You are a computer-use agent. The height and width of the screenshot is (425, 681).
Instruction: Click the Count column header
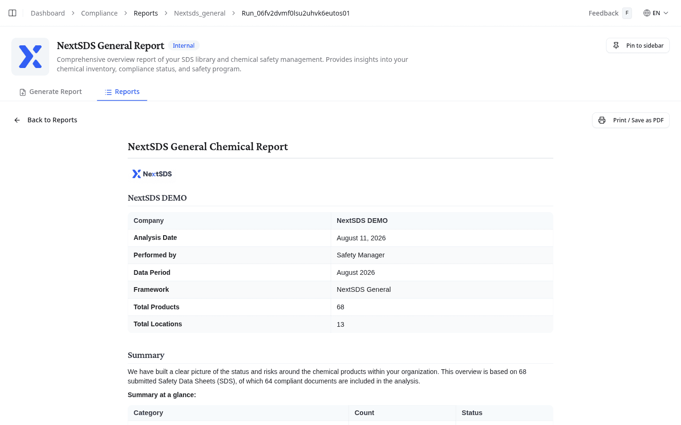tap(364, 413)
